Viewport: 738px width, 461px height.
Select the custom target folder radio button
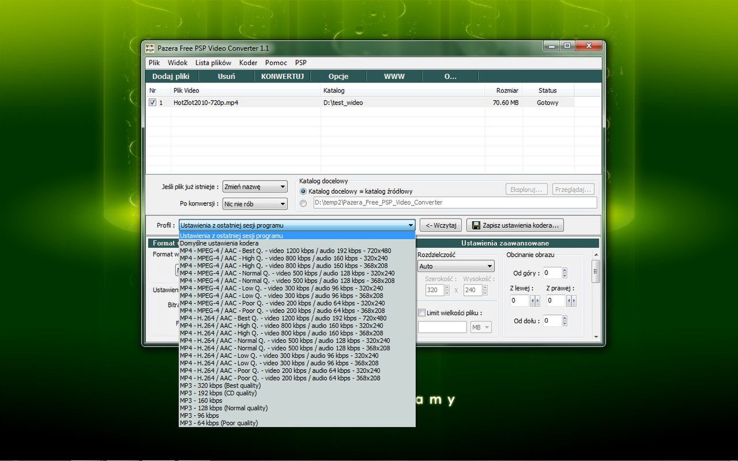point(303,203)
